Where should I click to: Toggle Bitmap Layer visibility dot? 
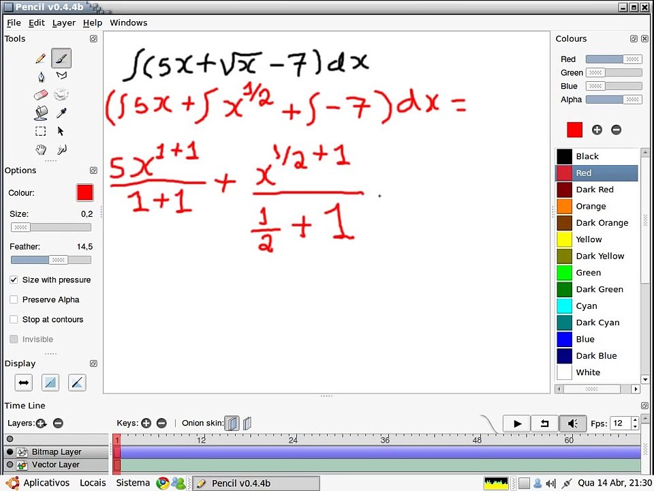point(10,451)
